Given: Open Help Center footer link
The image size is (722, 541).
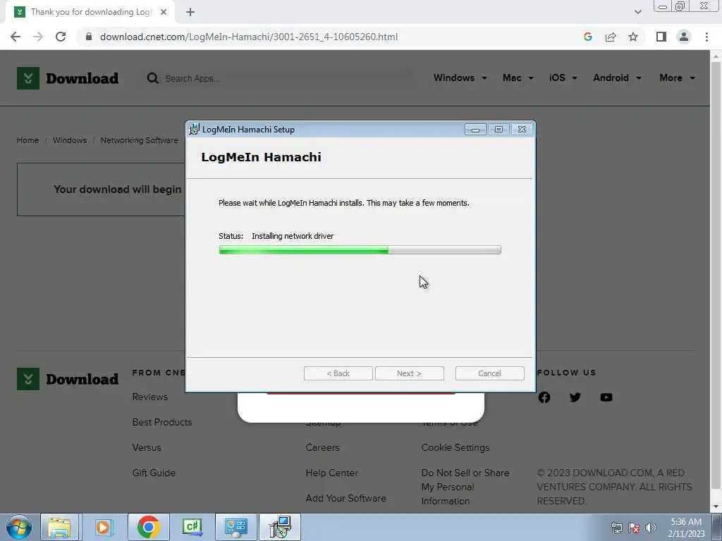Looking at the screenshot, I should (331, 473).
